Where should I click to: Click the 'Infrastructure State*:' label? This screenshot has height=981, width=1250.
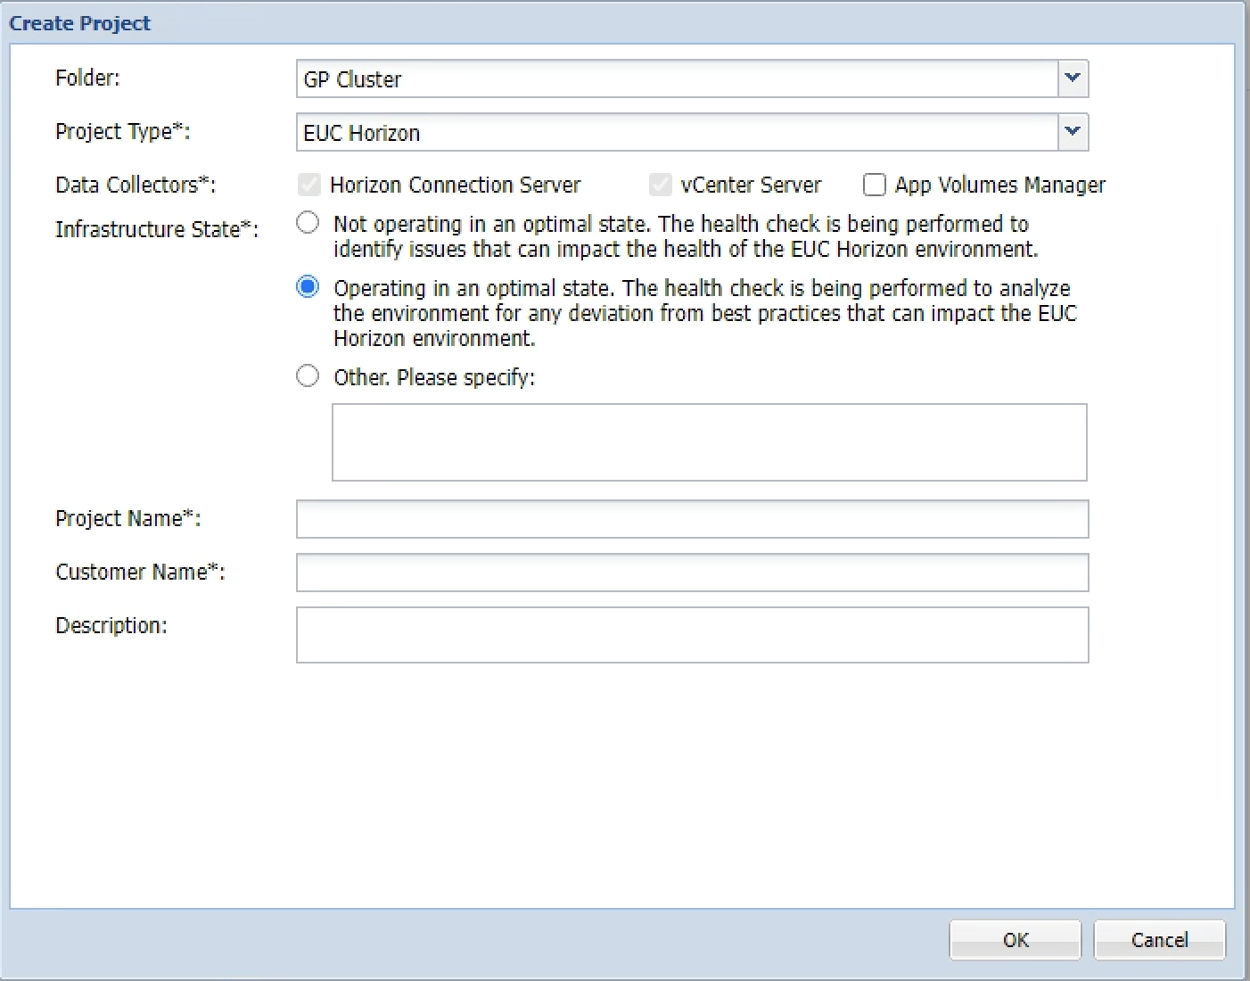[157, 229]
